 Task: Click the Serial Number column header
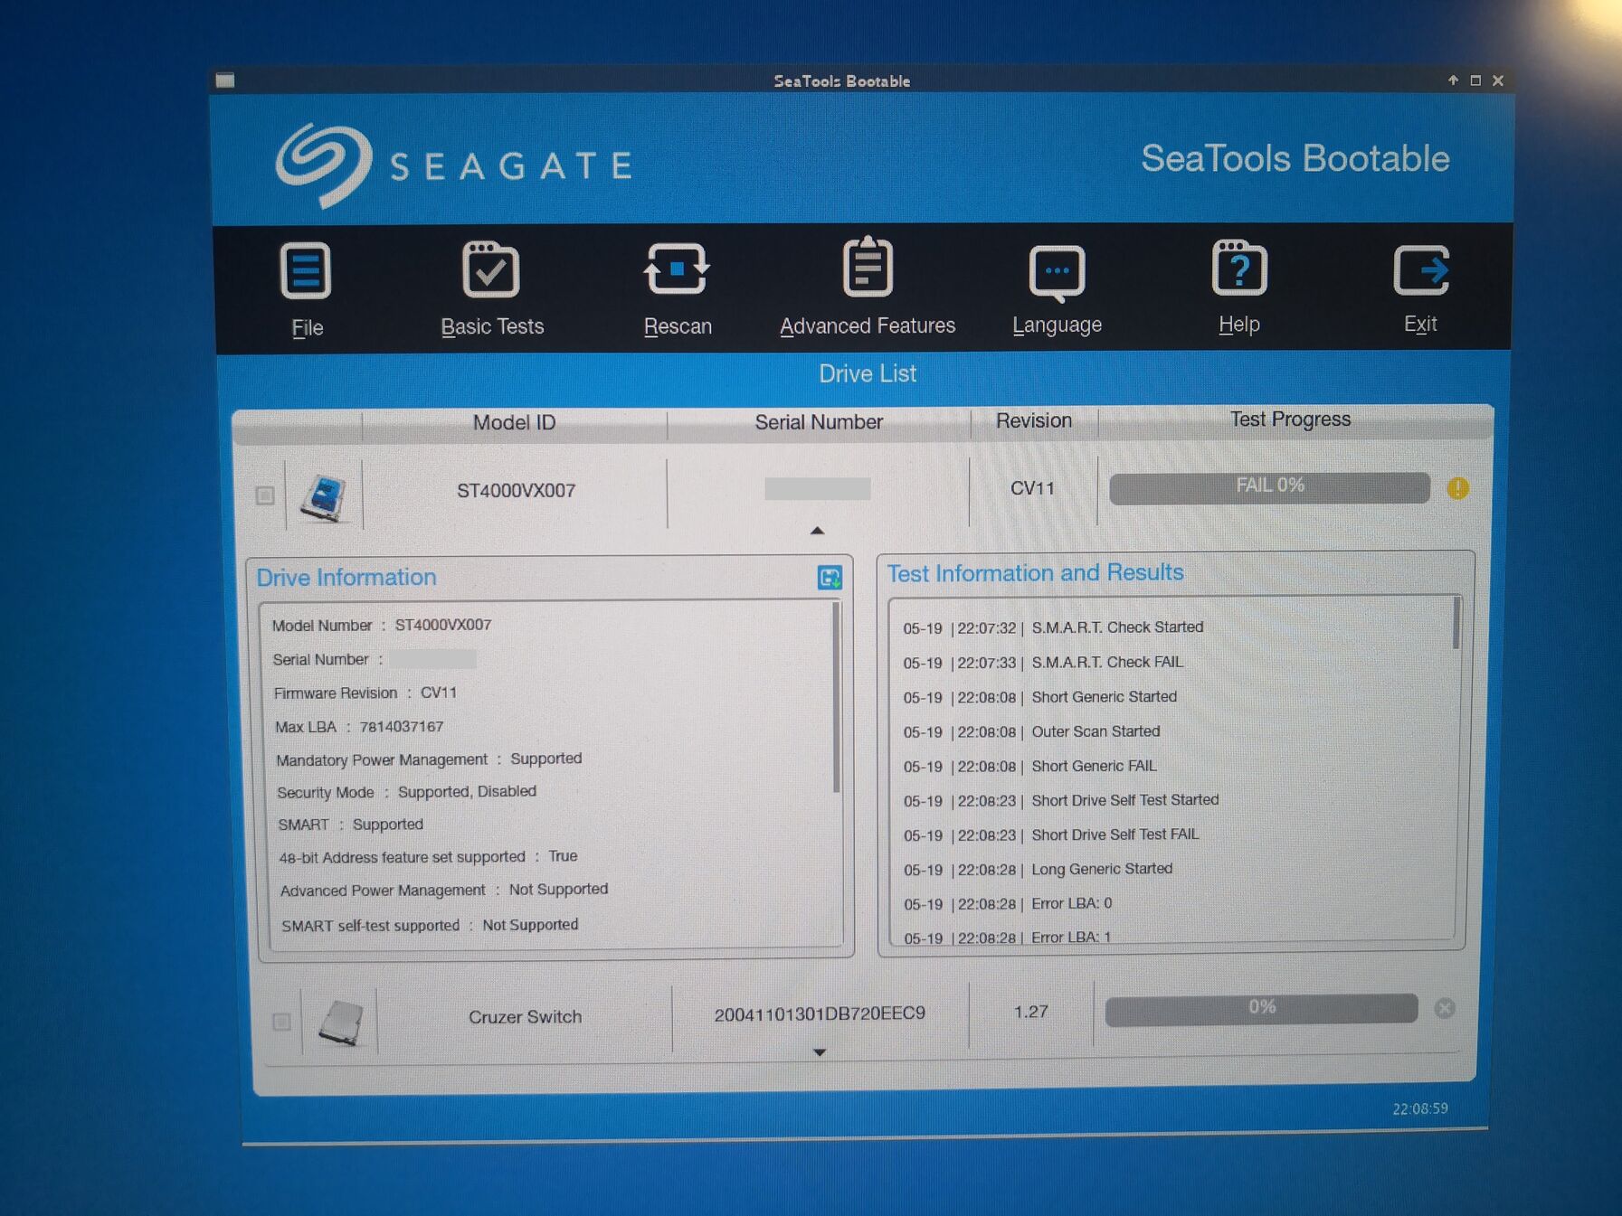point(819,421)
